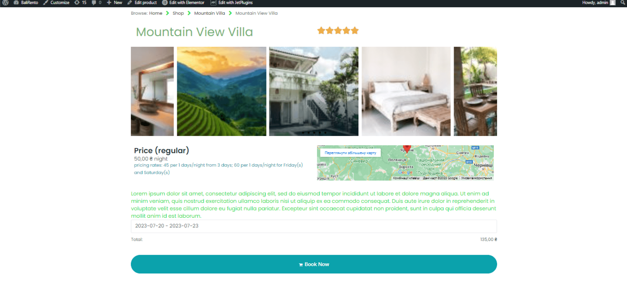
Task: Click the search magnifier in admin bar
Action: [x=623, y=3]
